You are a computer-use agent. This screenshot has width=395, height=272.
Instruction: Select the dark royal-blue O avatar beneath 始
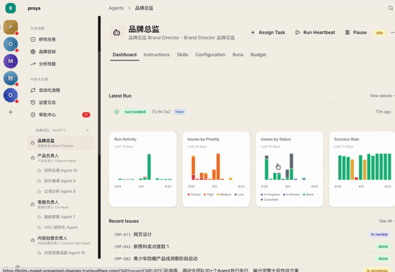[10, 95]
